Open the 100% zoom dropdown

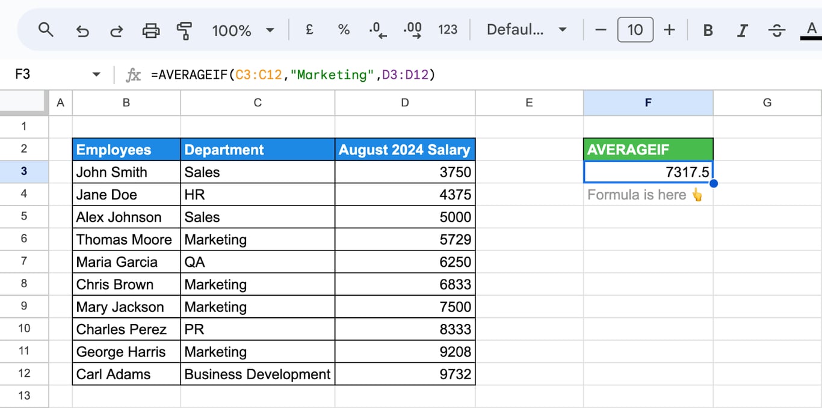(243, 30)
